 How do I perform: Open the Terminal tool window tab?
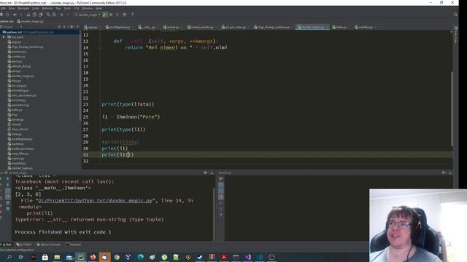[x=73, y=245]
